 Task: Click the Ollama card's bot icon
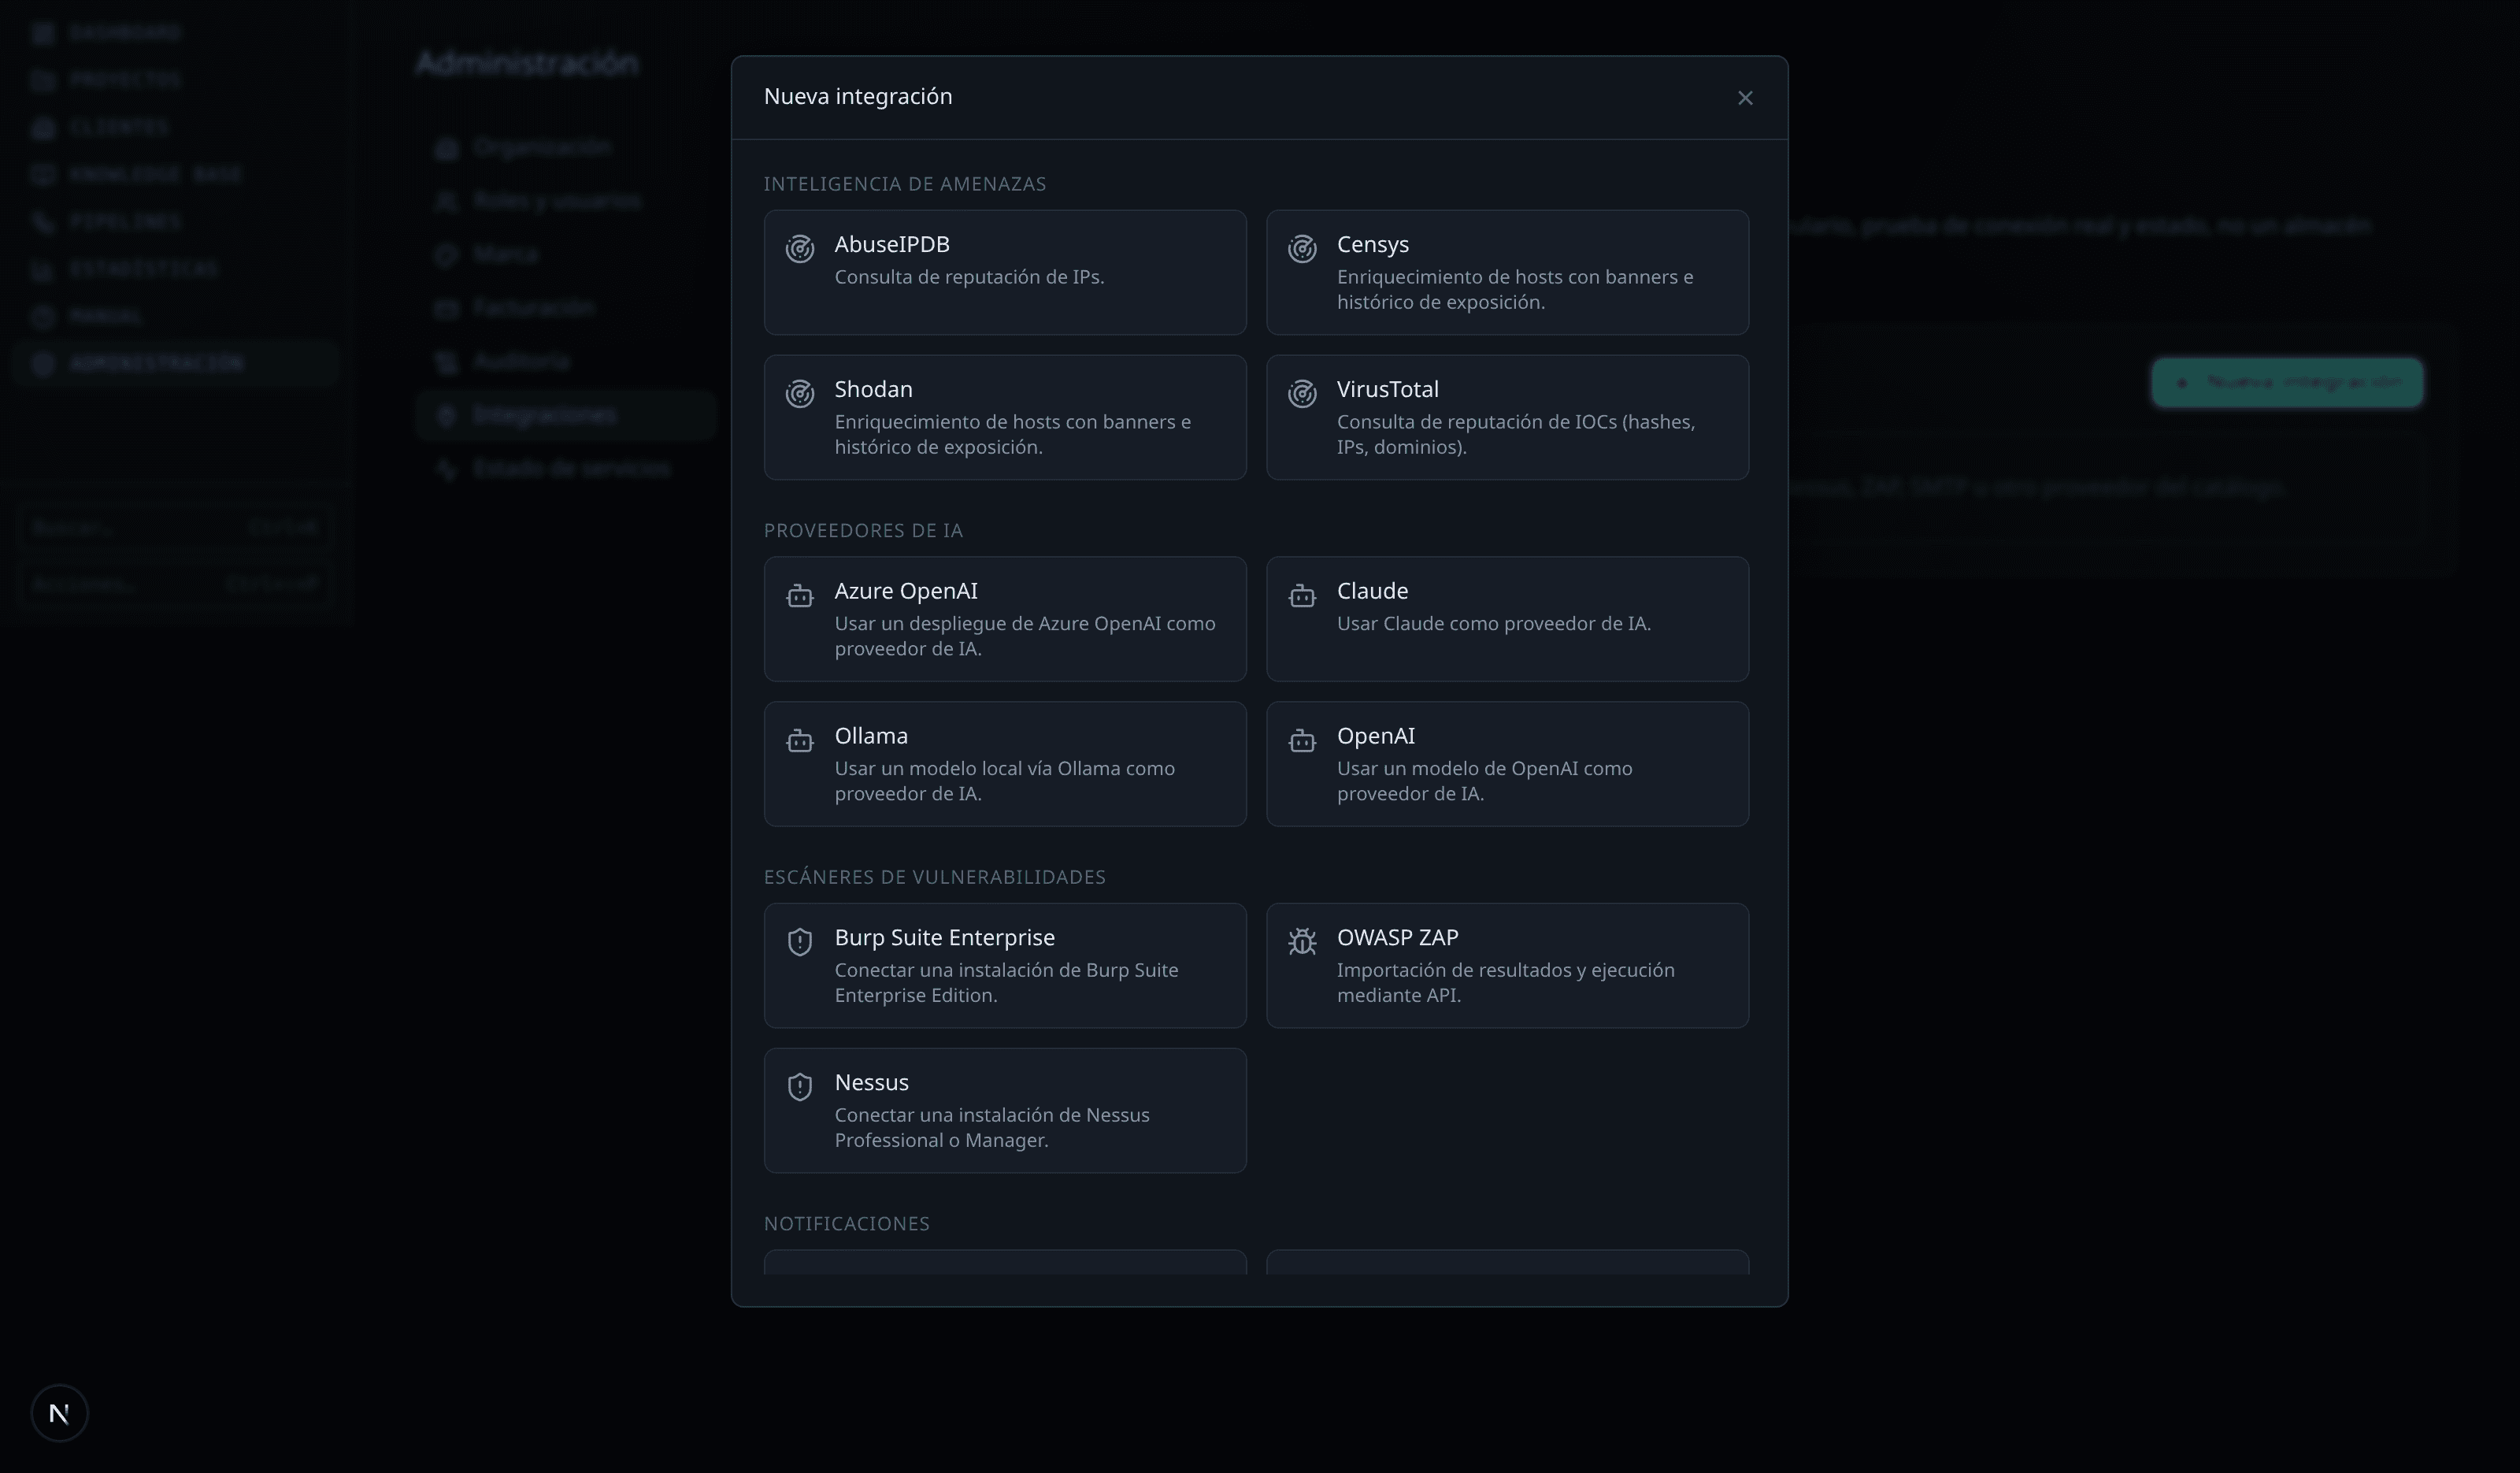pyautogui.click(x=799, y=741)
